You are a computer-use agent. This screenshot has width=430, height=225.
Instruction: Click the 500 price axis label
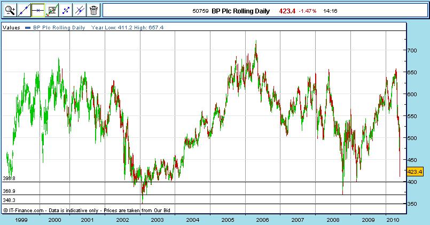(412, 138)
